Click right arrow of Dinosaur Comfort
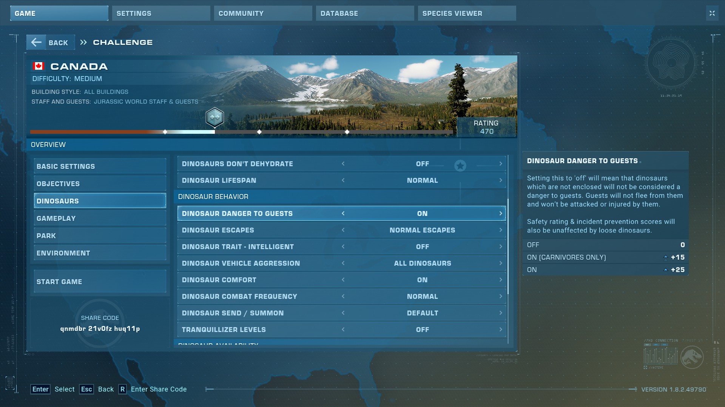 [x=501, y=280]
